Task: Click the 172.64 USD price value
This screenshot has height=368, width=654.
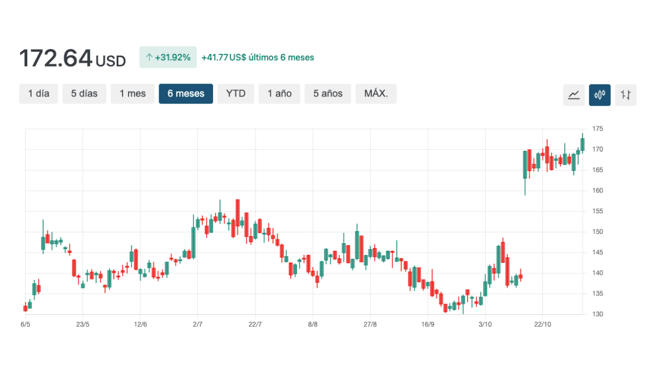Action: pos(72,58)
